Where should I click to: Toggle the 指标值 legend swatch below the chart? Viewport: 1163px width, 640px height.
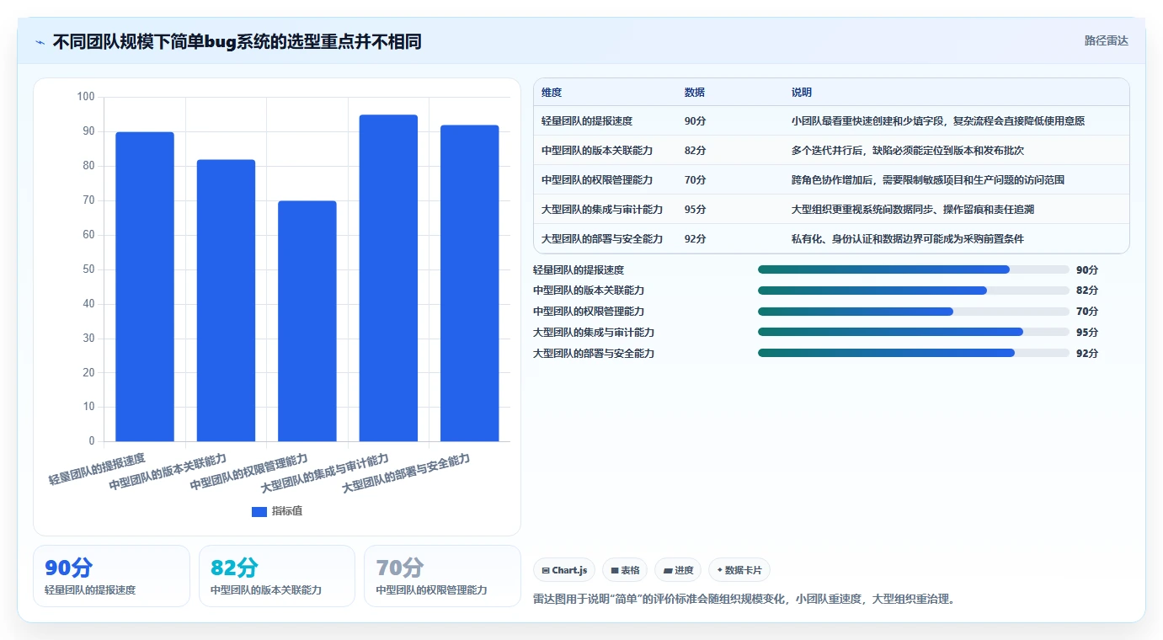(x=259, y=511)
